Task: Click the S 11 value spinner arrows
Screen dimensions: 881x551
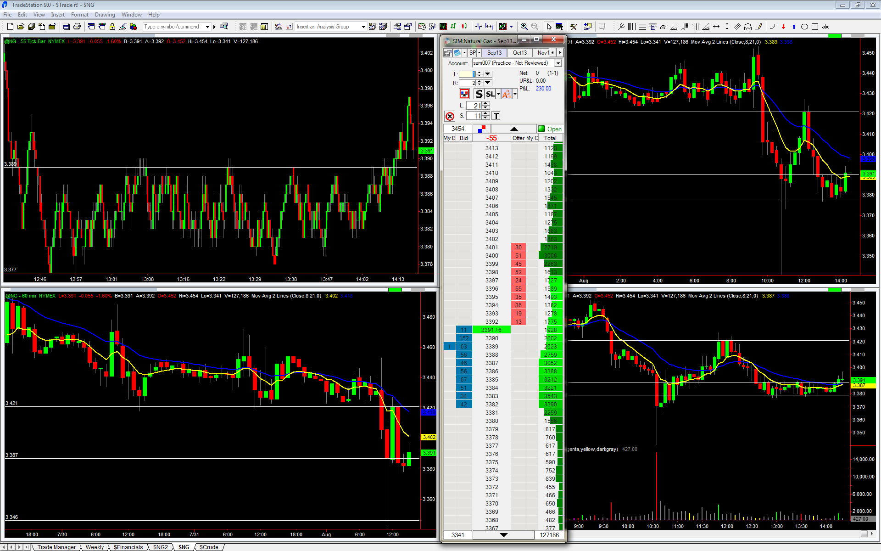Action: (485, 116)
